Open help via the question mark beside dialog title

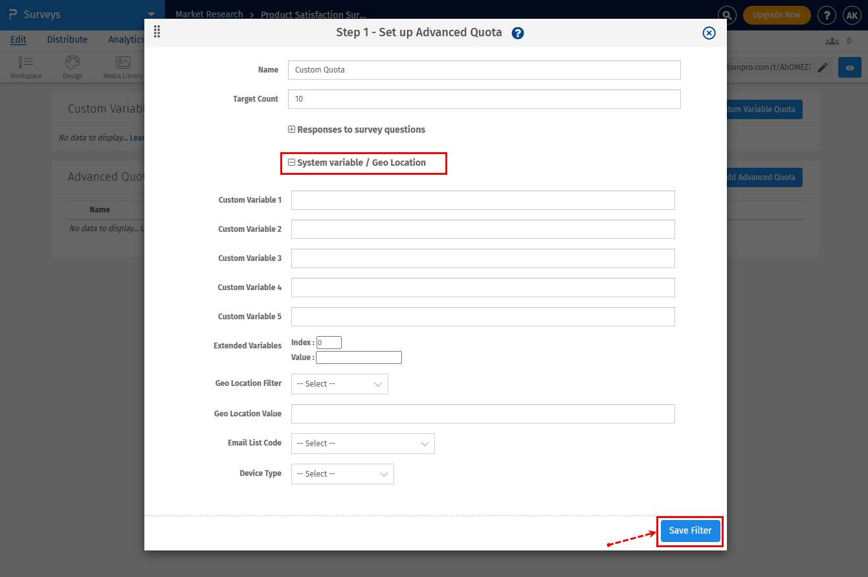pyautogui.click(x=518, y=32)
